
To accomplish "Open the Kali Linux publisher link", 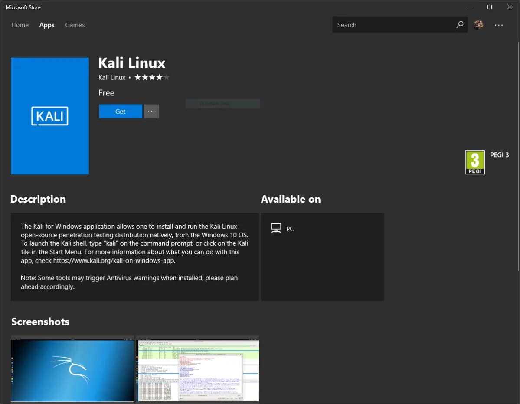I will coord(112,77).
